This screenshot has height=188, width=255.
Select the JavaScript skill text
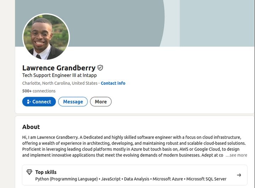pyautogui.click(x=111, y=179)
